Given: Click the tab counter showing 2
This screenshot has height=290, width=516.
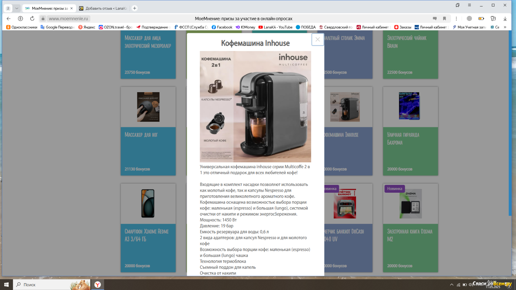Looking at the screenshot, I should click(8, 8).
